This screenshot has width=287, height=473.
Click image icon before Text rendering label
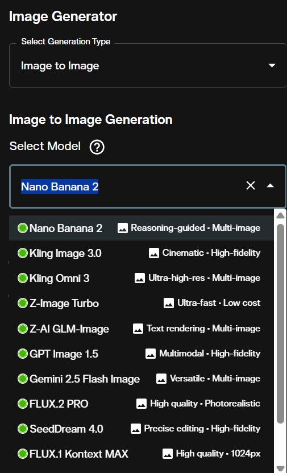(138, 329)
